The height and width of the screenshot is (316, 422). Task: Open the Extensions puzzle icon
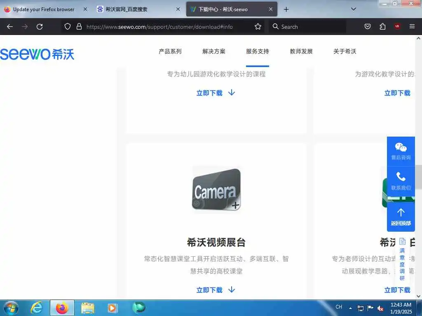pyautogui.click(x=382, y=26)
